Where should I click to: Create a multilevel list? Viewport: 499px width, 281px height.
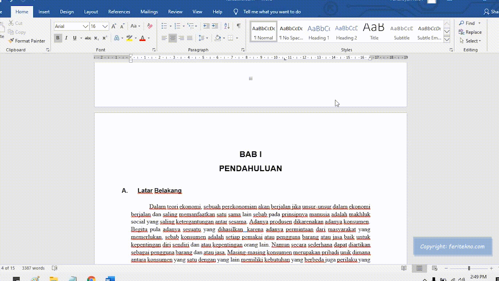[190, 26]
